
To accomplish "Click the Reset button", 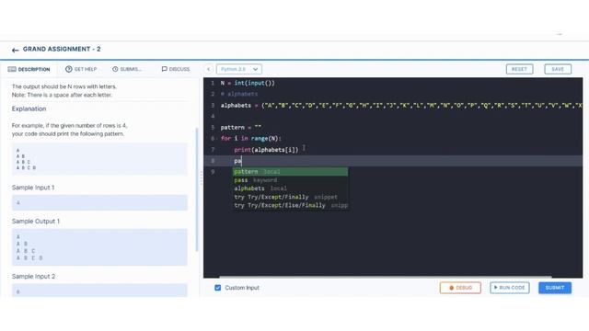I will tap(519, 69).
